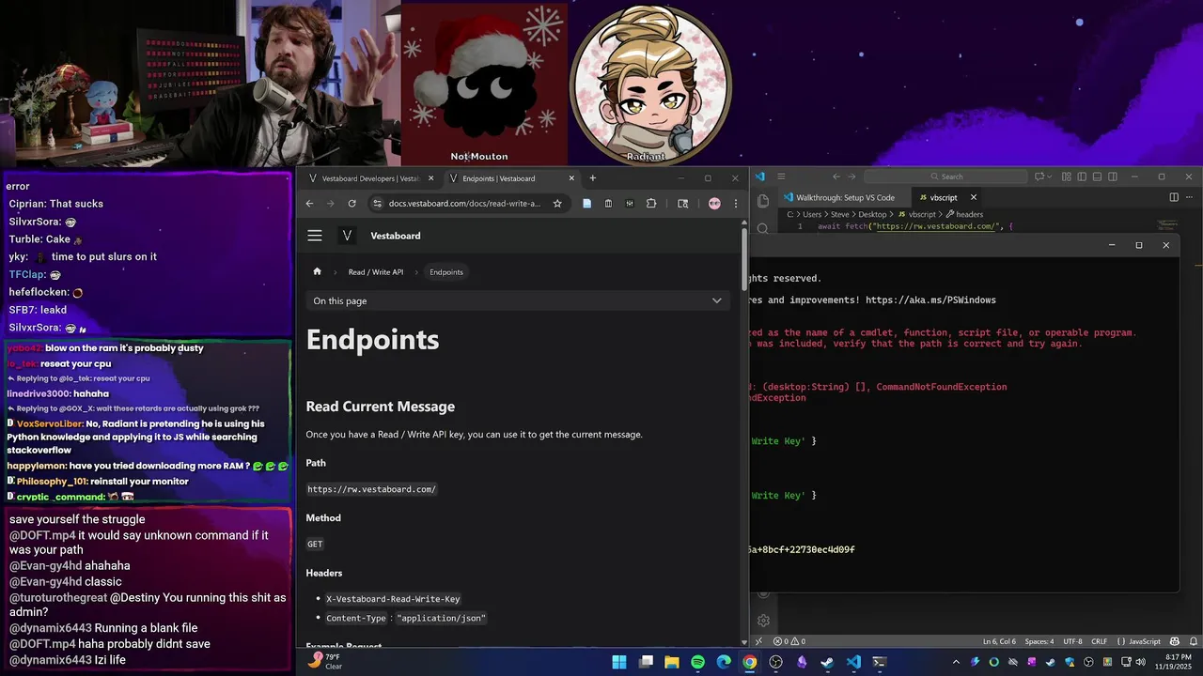1203x676 pixels.
Task: Open VS Code Manage gear icon
Action: [763, 621]
